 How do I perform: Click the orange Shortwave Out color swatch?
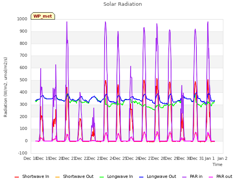pyautogui.click(x=58, y=177)
